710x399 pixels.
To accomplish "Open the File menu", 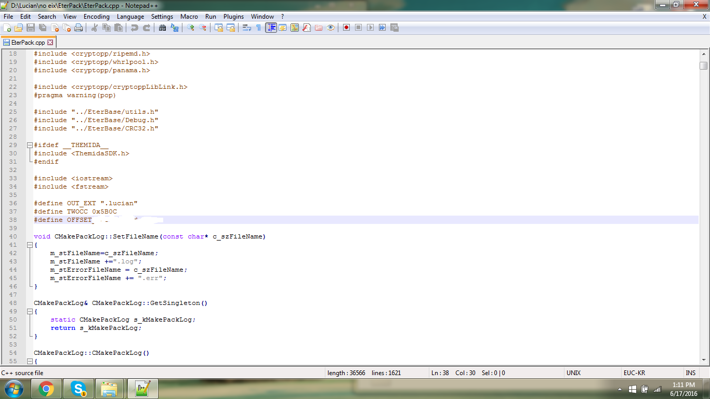I will [x=8, y=17].
